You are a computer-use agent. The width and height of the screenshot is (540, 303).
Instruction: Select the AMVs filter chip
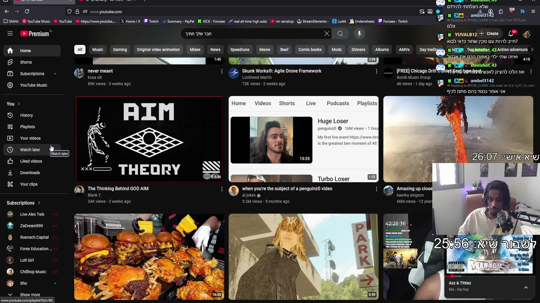tap(404, 50)
